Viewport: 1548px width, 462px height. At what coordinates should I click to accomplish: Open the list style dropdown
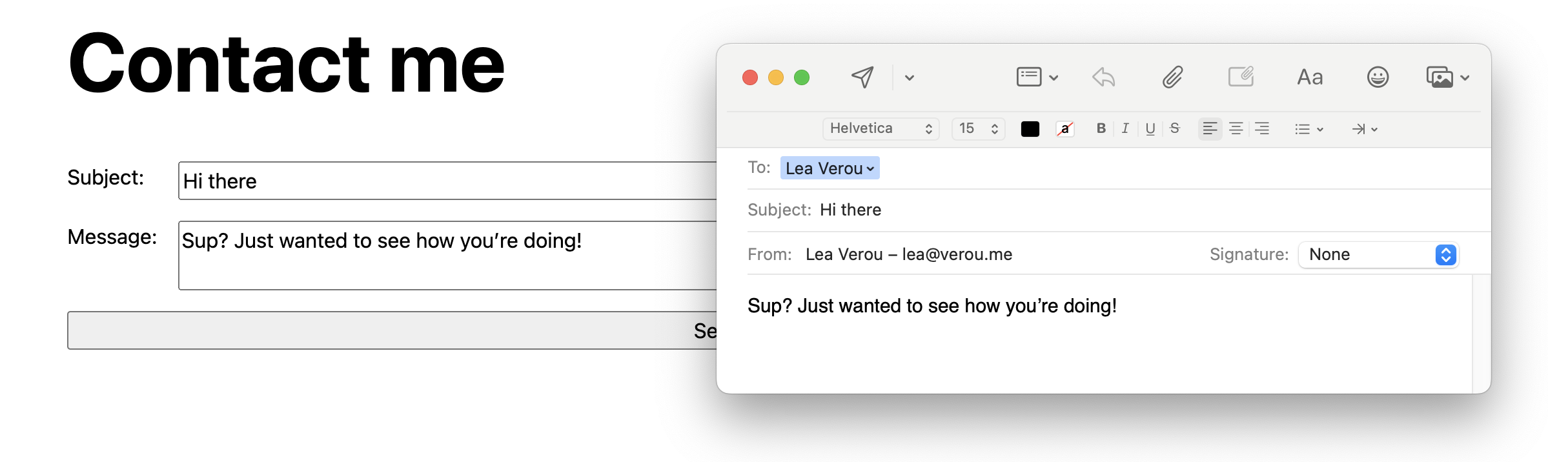(1309, 129)
